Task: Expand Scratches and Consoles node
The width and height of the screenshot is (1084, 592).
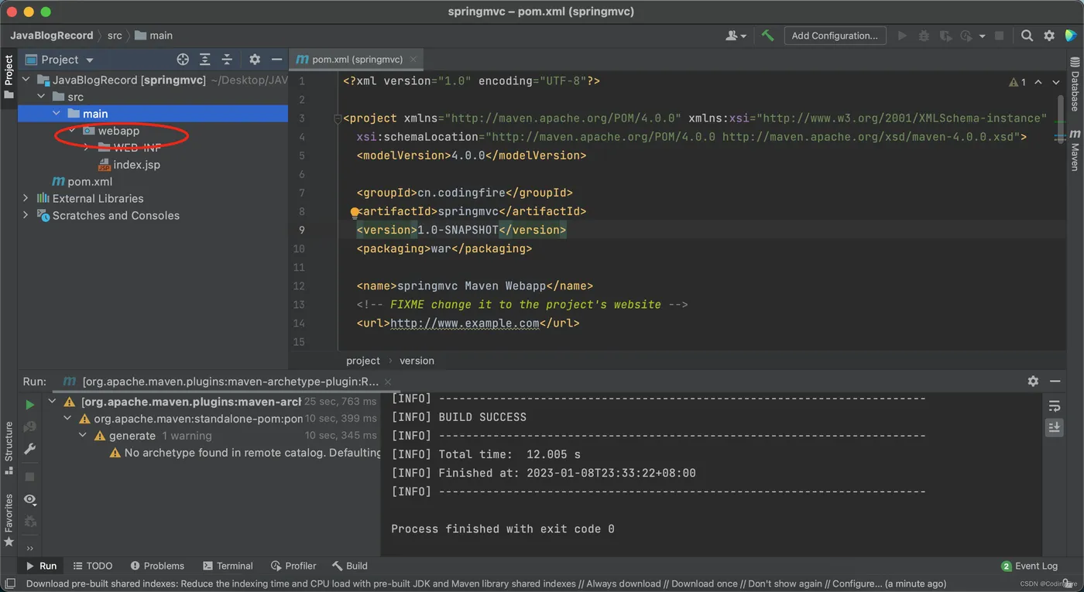Action: [x=26, y=215]
